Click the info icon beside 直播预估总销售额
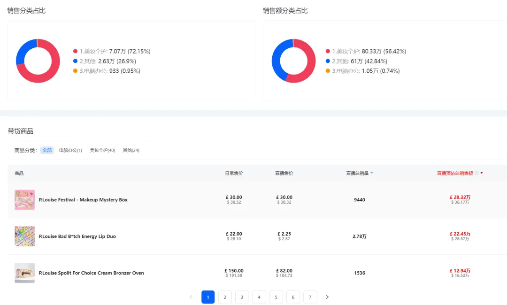Viewport: 507px width, 305px height. click(476, 173)
